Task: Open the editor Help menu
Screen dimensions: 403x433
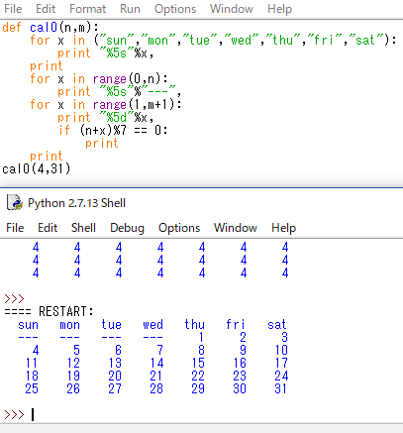Action: 279,9
